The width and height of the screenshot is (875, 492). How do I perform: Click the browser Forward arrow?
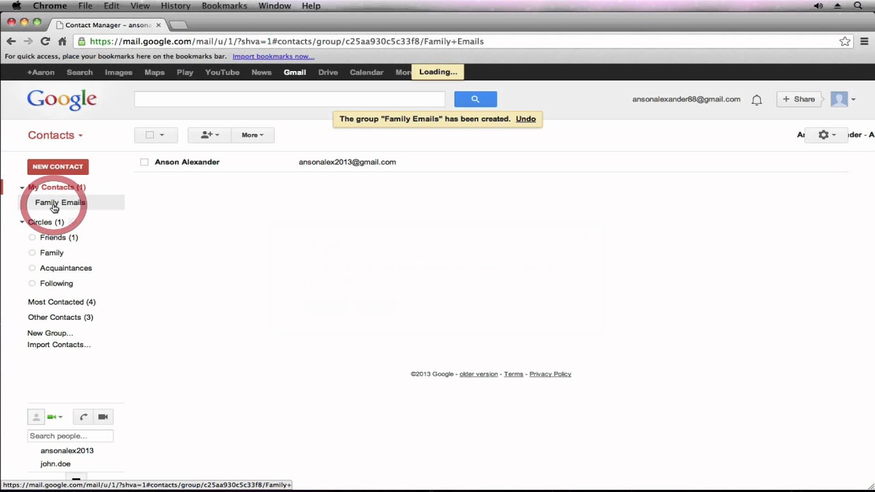tap(28, 41)
